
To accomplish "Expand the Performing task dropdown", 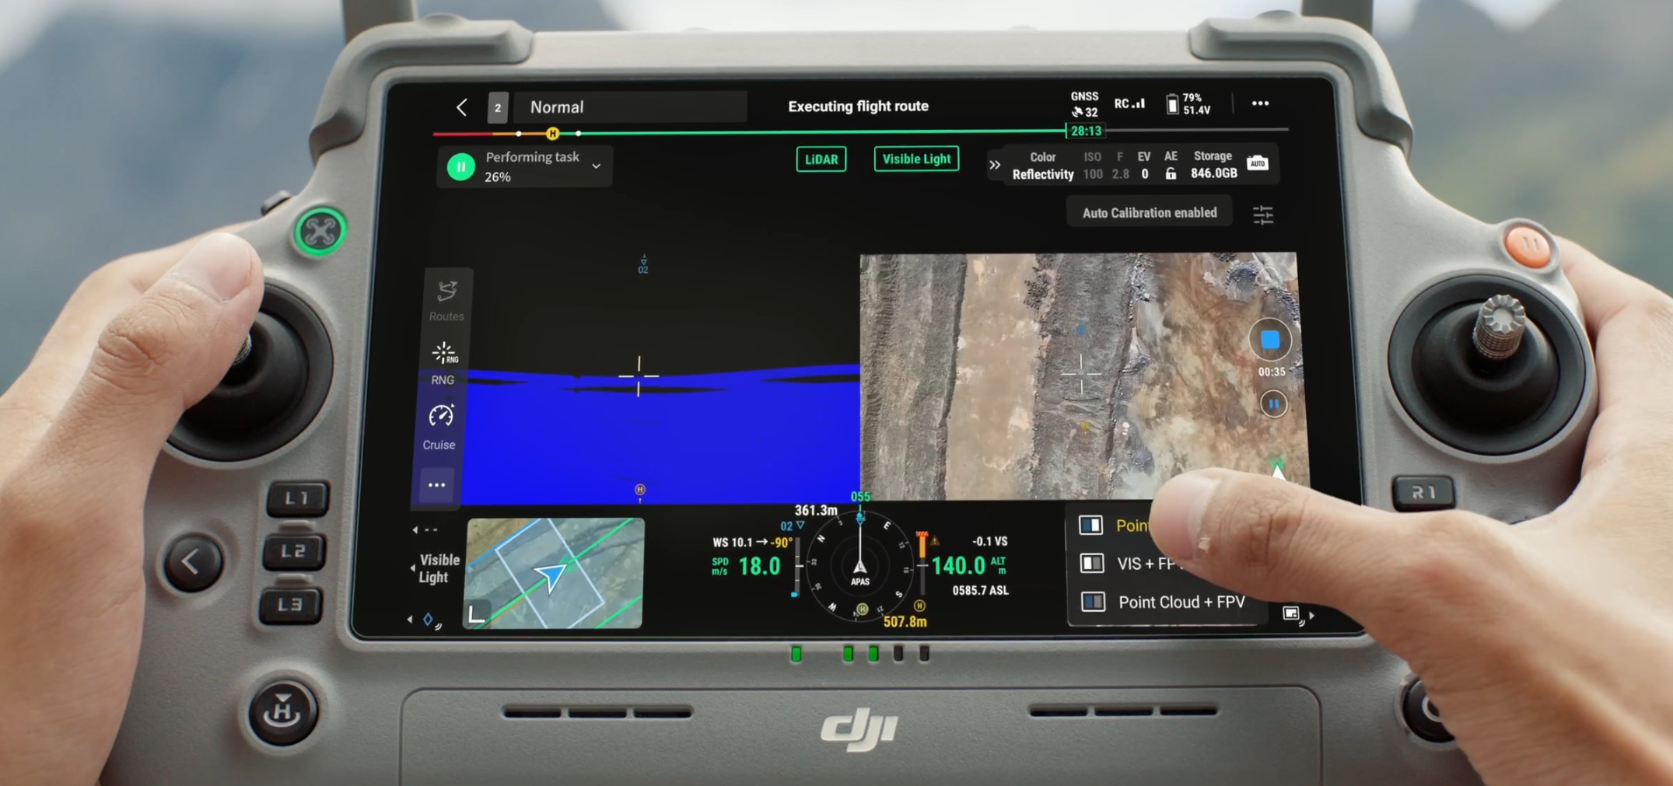I will (596, 166).
